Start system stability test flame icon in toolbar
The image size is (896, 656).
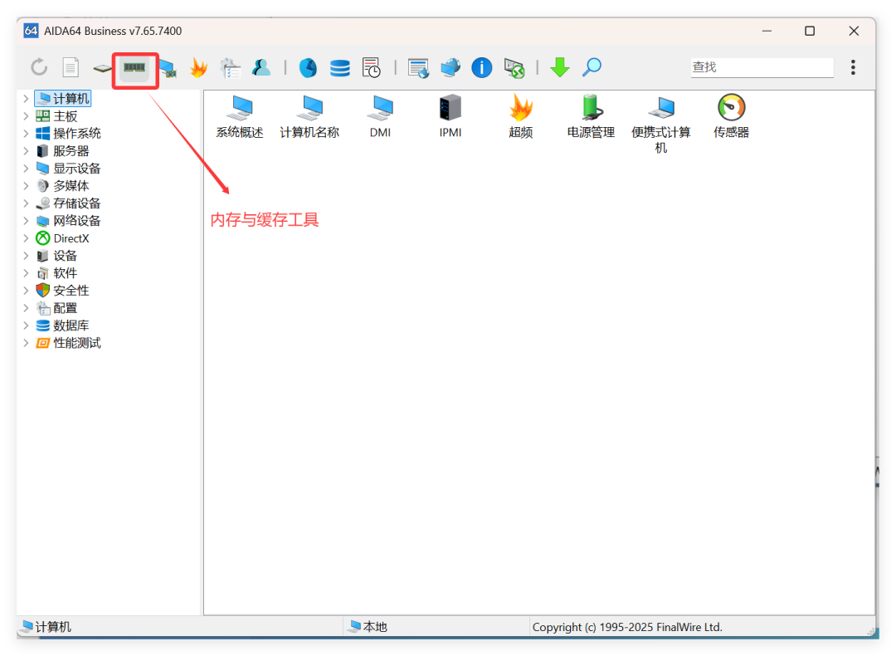pos(198,68)
